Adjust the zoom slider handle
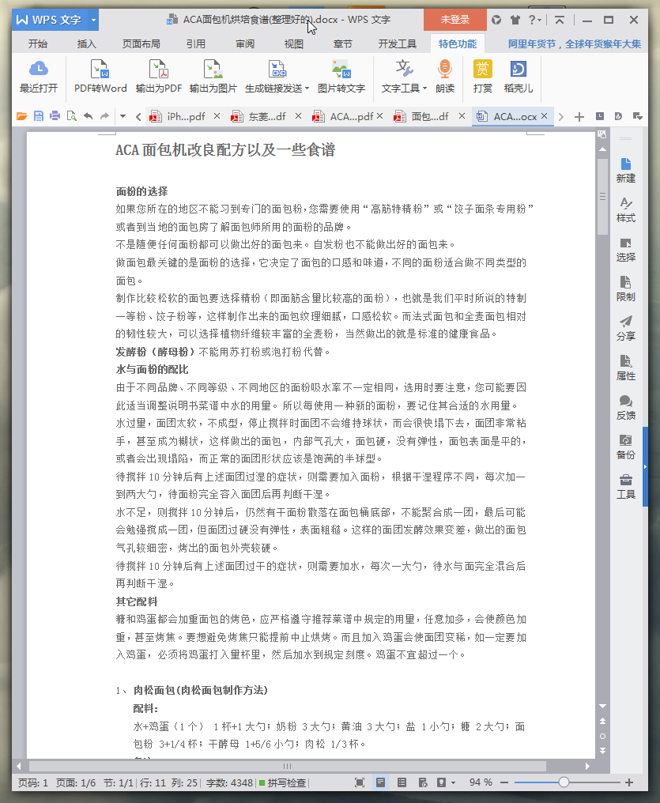This screenshot has height=803, width=660. pos(564,782)
